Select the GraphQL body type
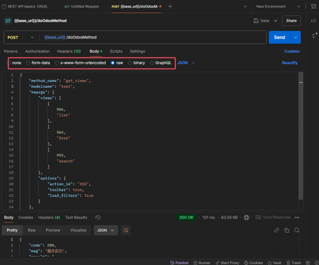The height and width of the screenshot is (265, 319). click(161, 63)
